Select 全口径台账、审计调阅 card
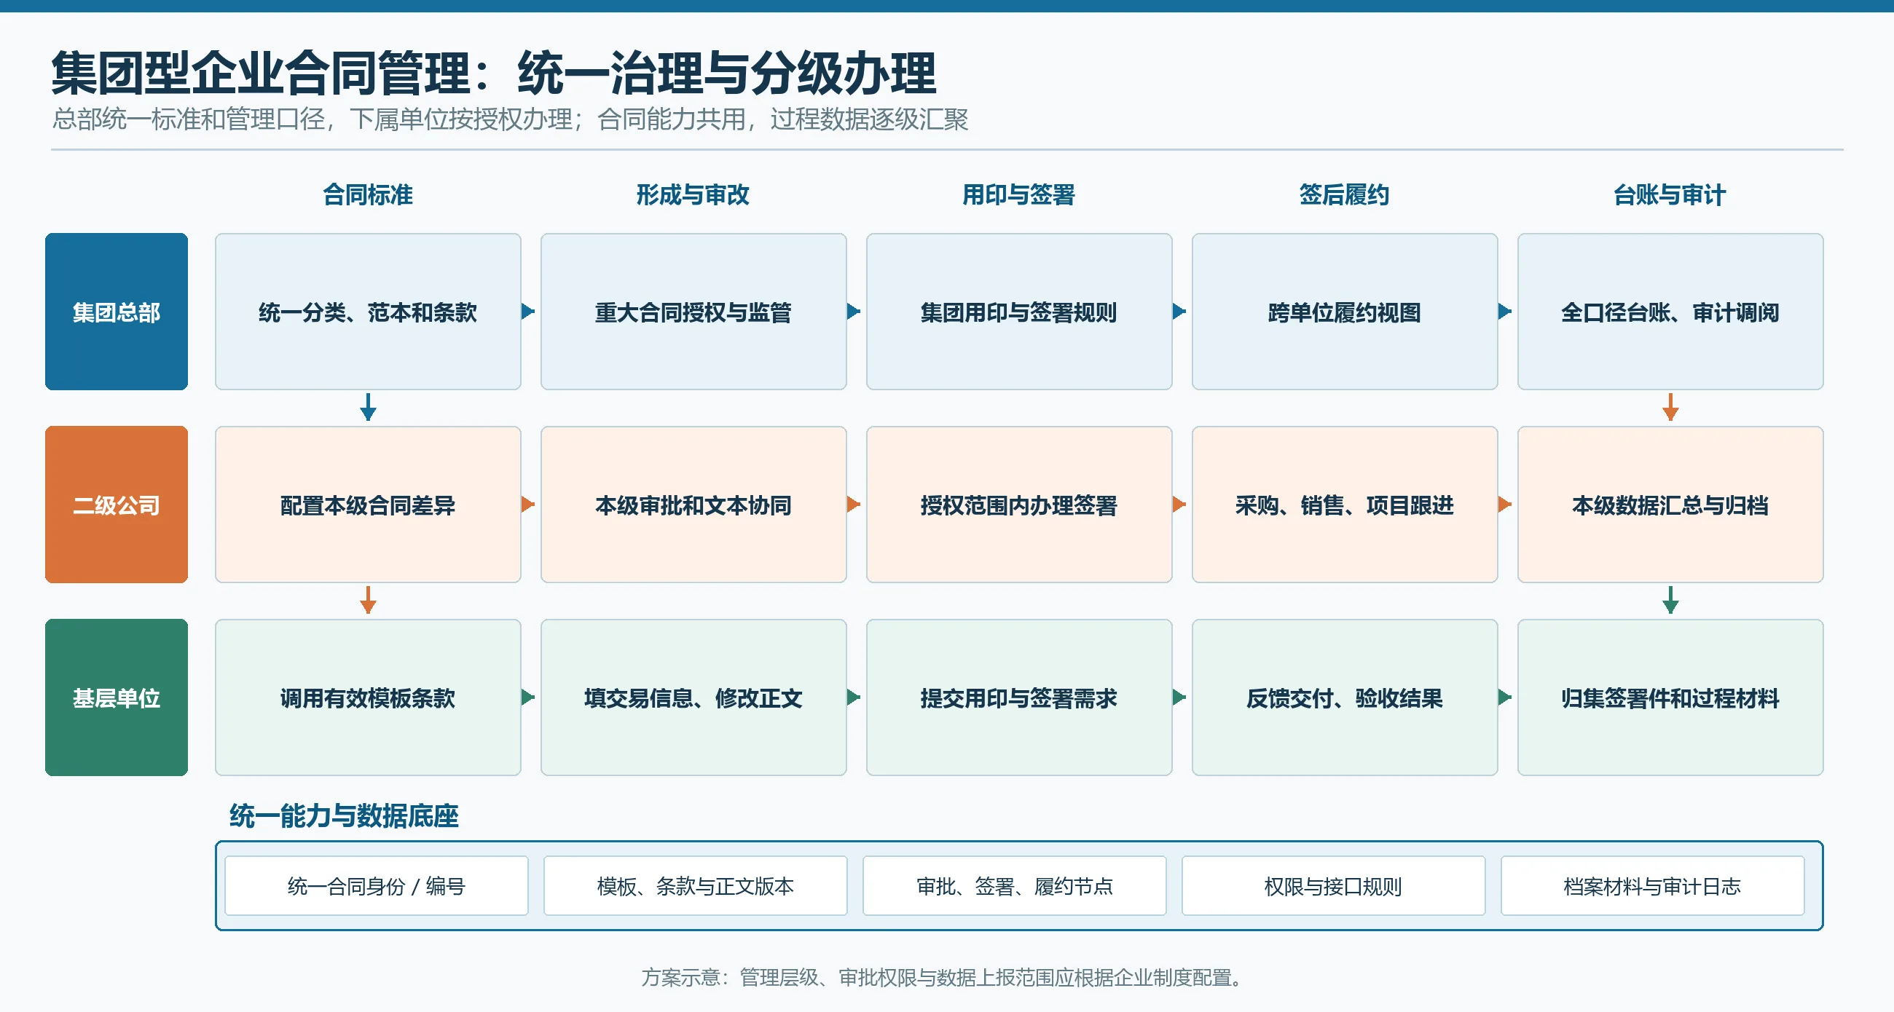This screenshot has width=1894, height=1012. click(1670, 312)
